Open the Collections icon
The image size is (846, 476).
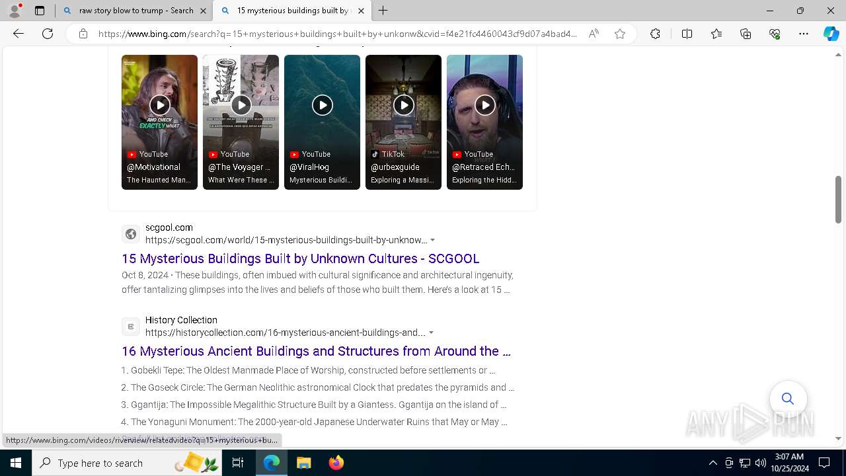pyautogui.click(x=746, y=34)
